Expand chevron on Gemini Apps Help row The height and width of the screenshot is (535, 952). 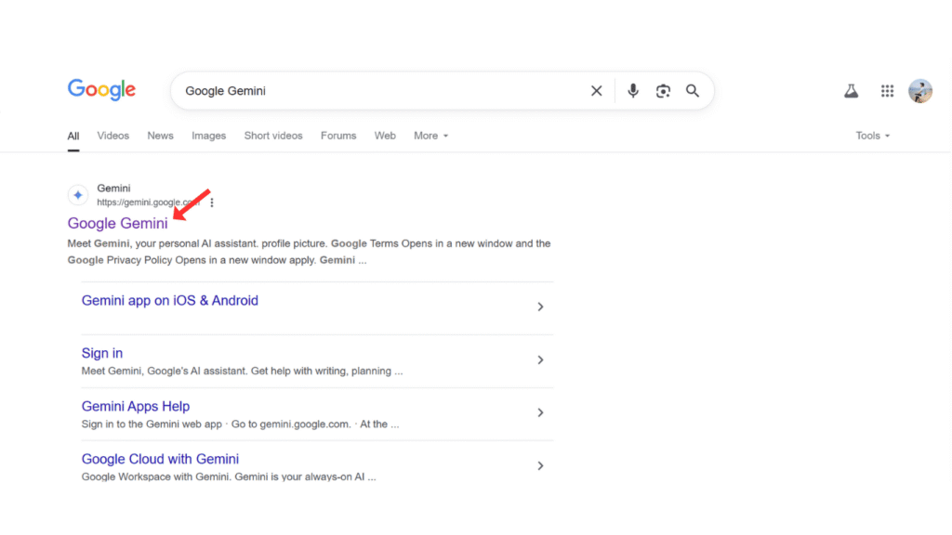coord(540,413)
